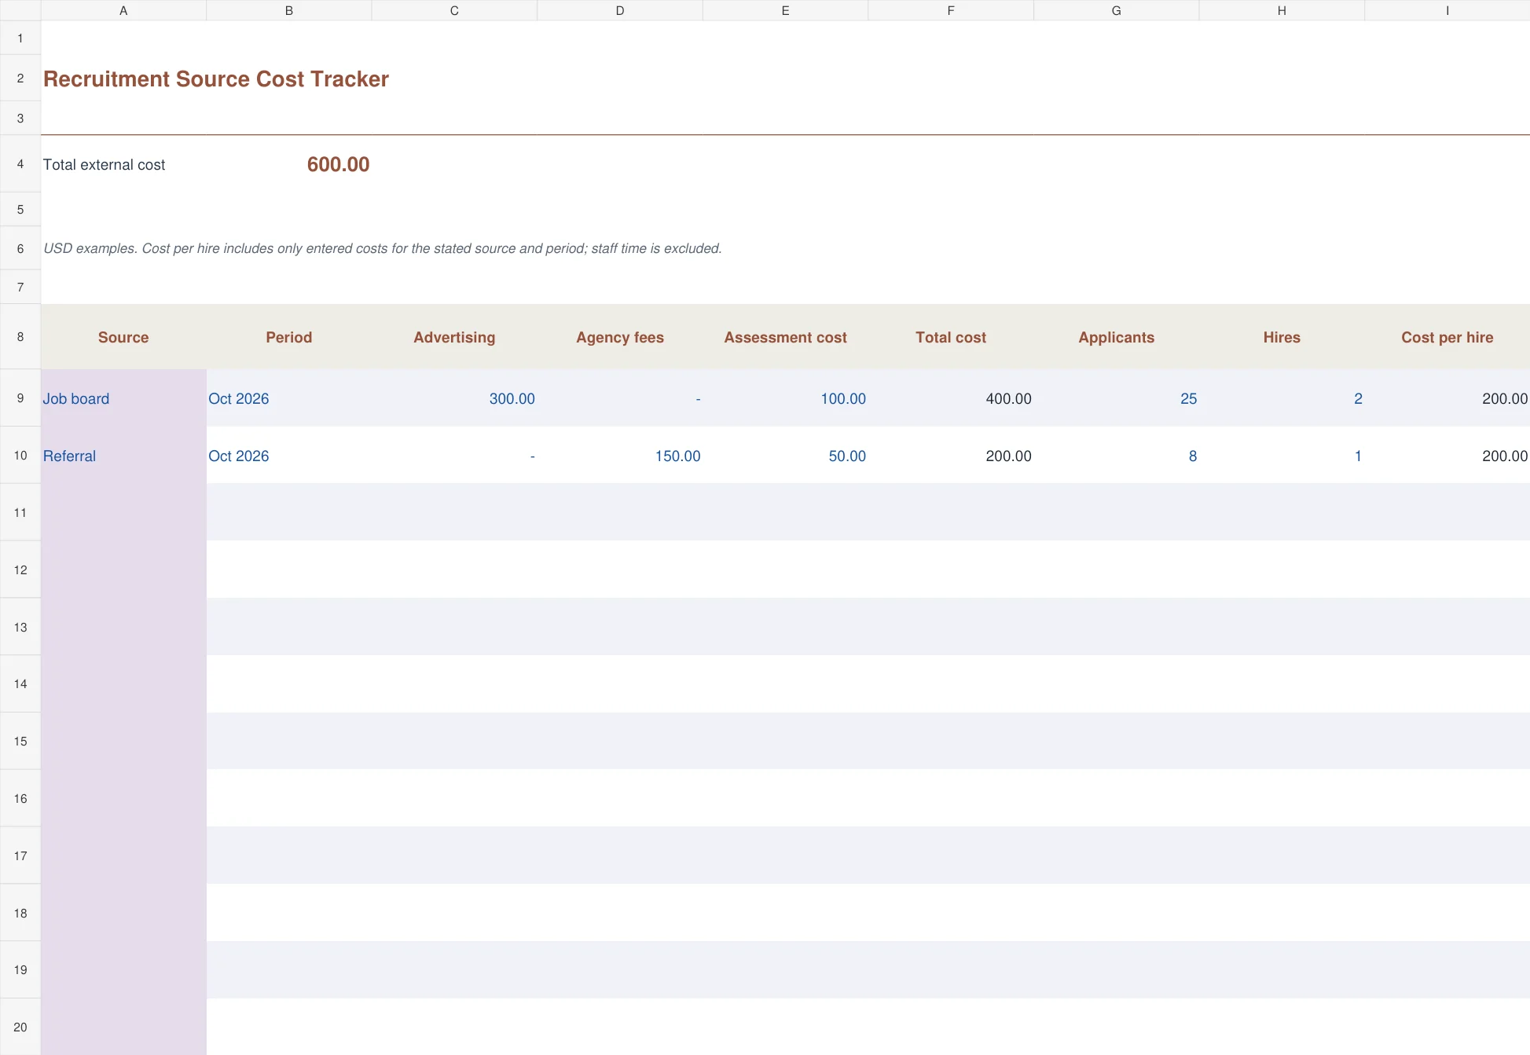The image size is (1530, 1055).
Task: Select column C header
Action: click(x=454, y=10)
